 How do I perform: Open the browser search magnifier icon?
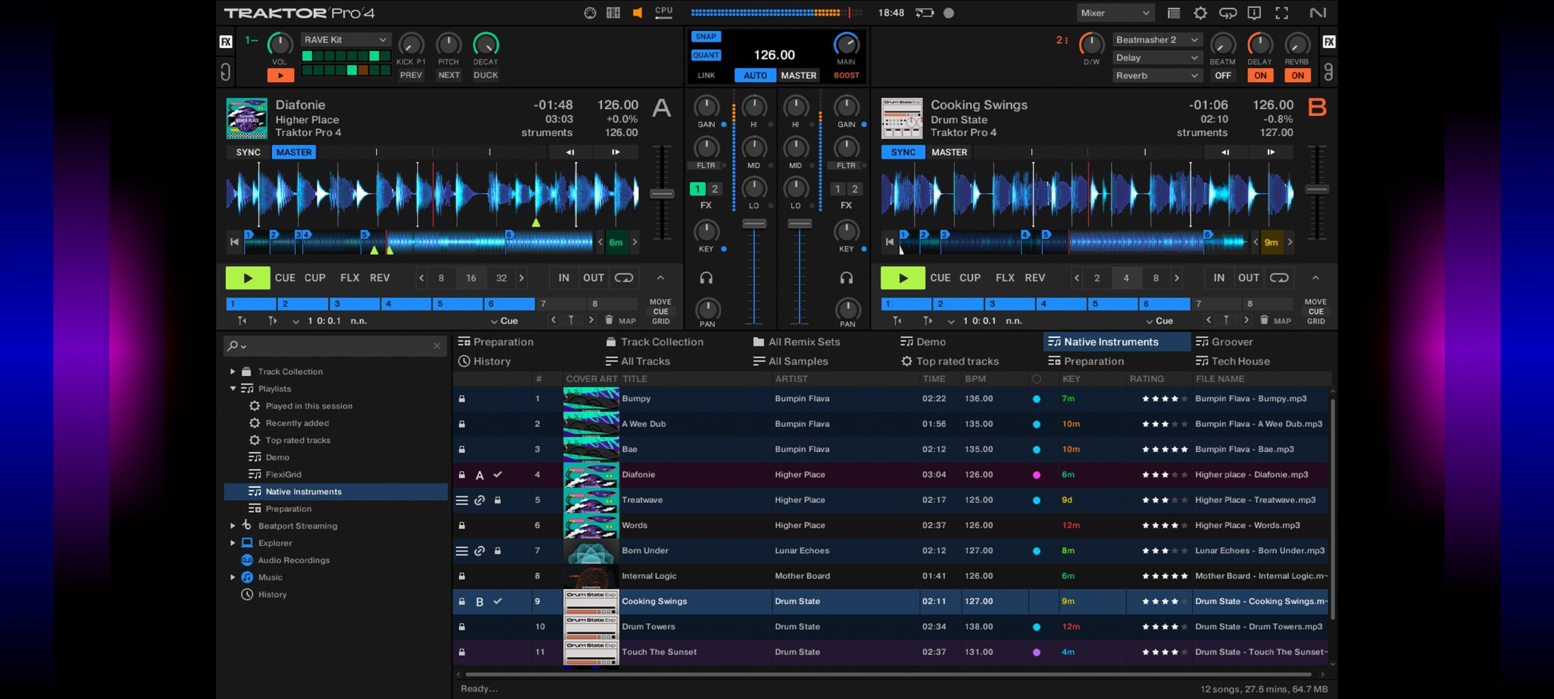(x=233, y=346)
